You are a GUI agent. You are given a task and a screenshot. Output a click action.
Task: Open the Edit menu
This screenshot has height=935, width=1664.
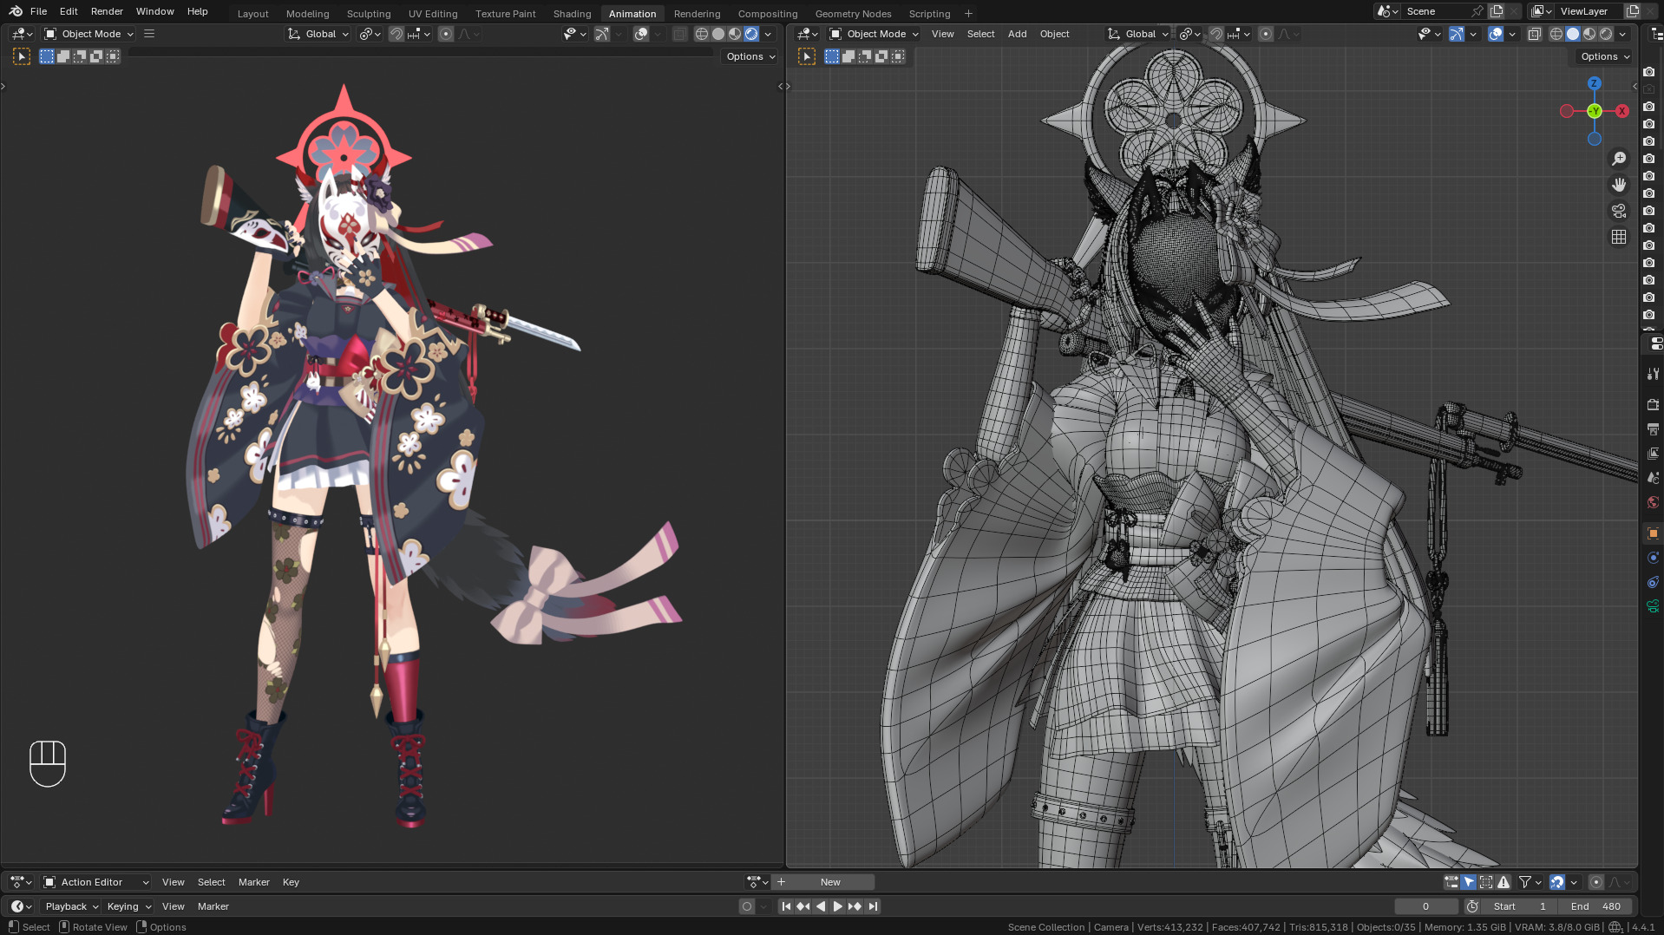coord(69,11)
